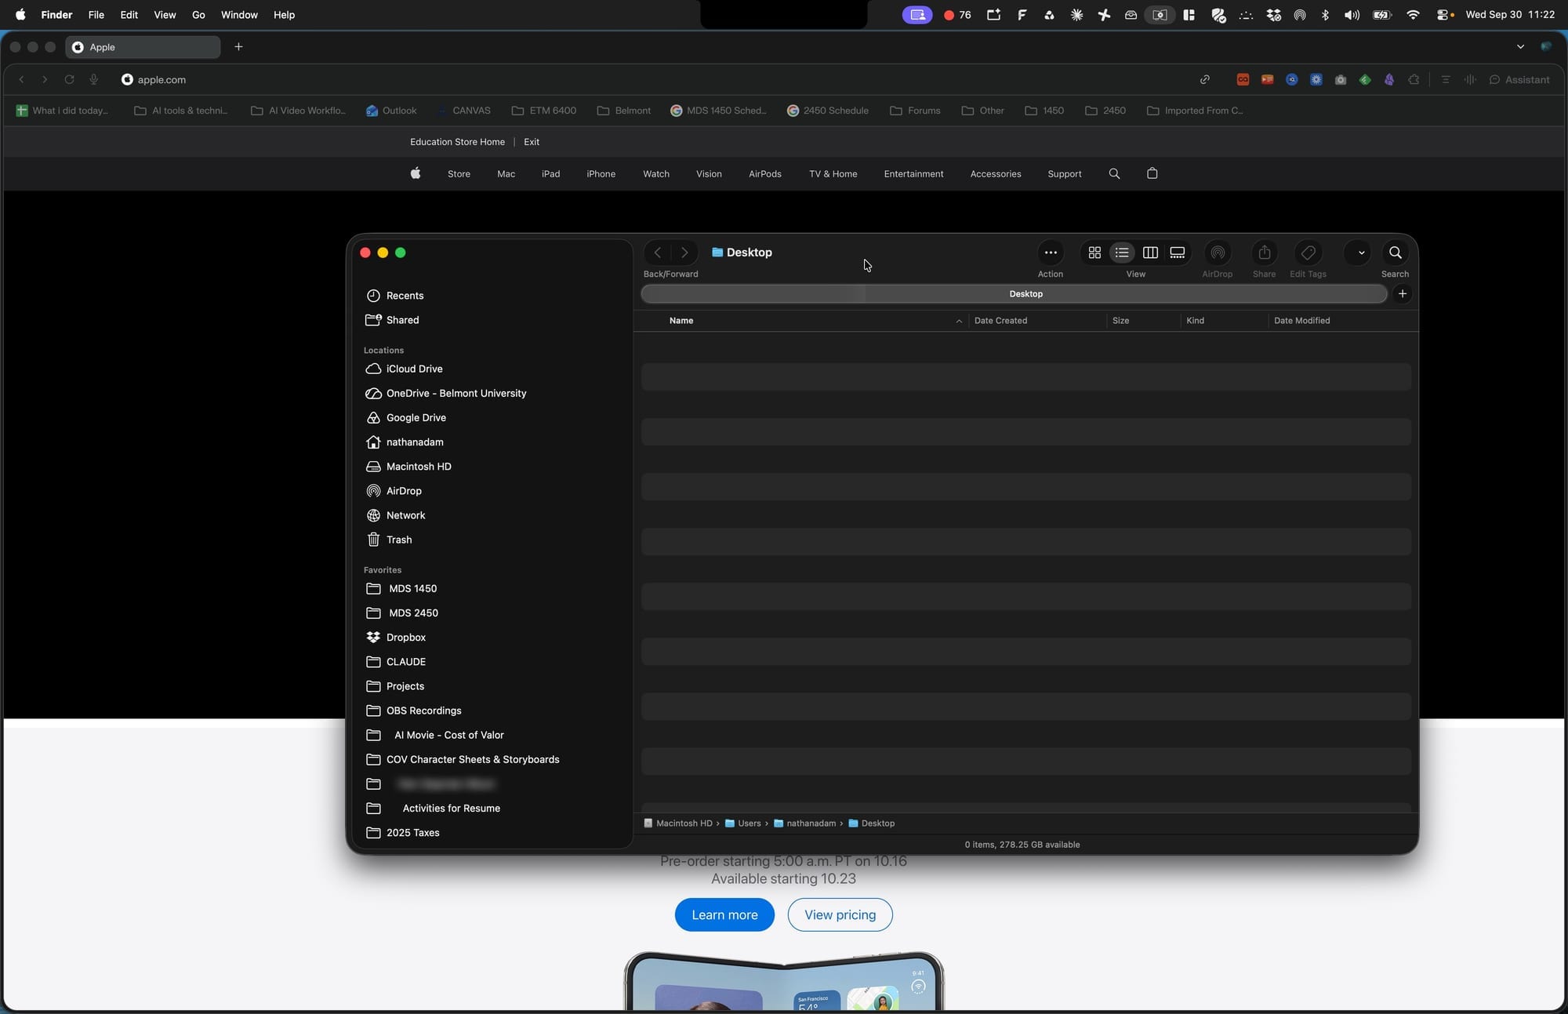This screenshot has width=1568, height=1014.
Task: Open the shopping bag icon on Apple site
Action: 1152,173
